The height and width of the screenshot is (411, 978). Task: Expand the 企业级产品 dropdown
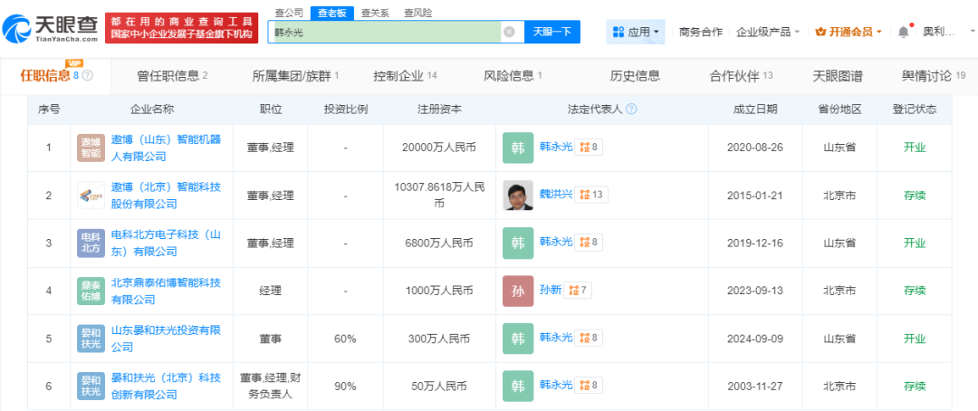pos(767,32)
